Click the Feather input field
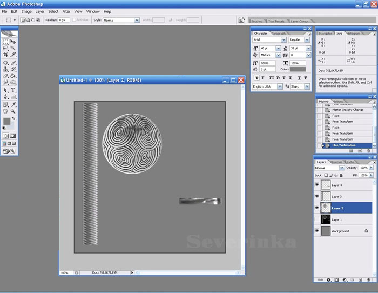This screenshot has width=378, height=293. coord(65,21)
